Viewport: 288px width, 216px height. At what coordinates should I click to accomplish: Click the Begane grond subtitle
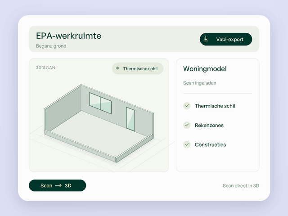tap(51, 46)
